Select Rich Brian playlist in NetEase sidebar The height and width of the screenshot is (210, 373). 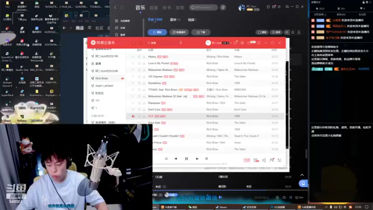(102, 78)
